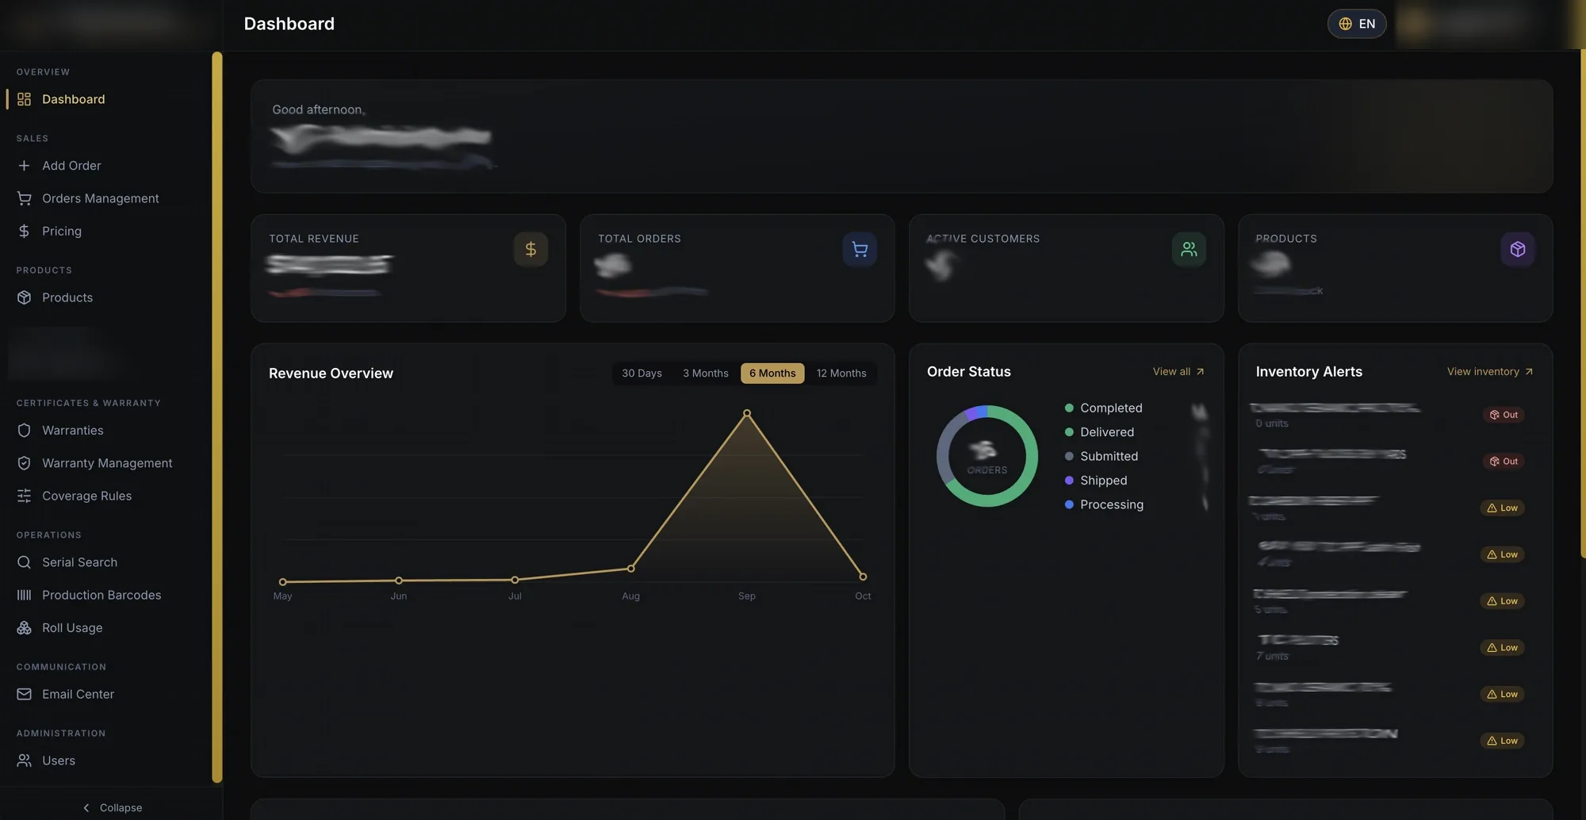Click the orders donut chart
Image resolution: width=1586 pixels, height=820 pixels.
(x=987, y=456)
